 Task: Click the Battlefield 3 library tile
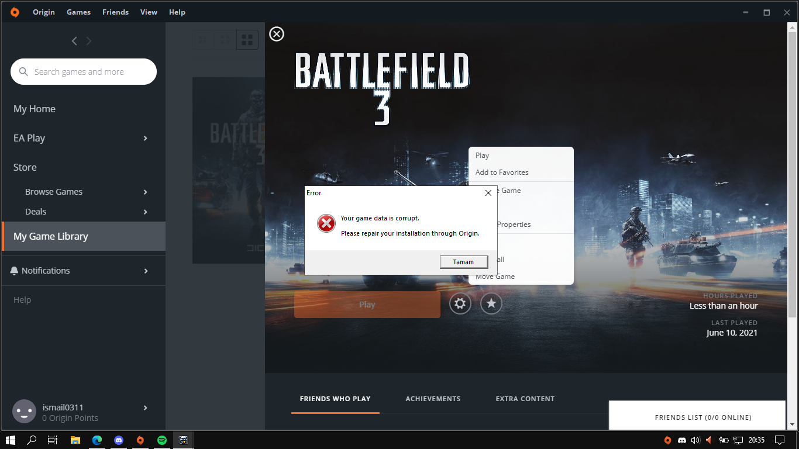(x=229, y=170)
